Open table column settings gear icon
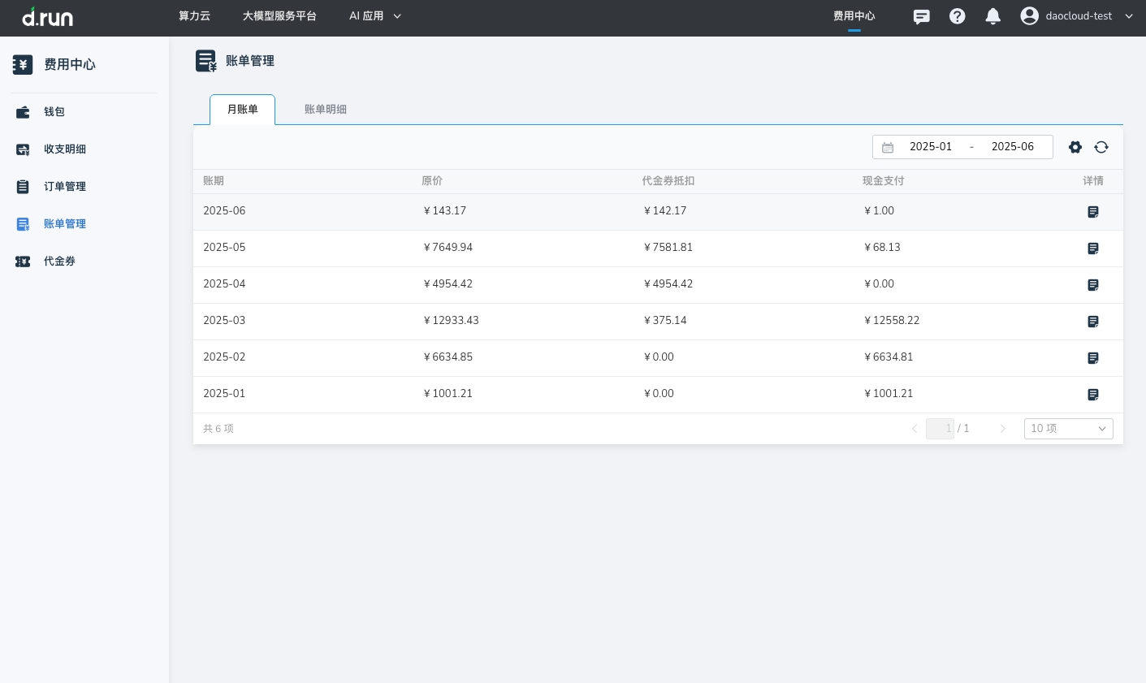This screenshot has height=683, width=1146. [1075, 147]
